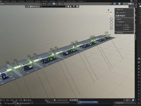Click the Z axis on navigation gizmo

click(108, 10)
